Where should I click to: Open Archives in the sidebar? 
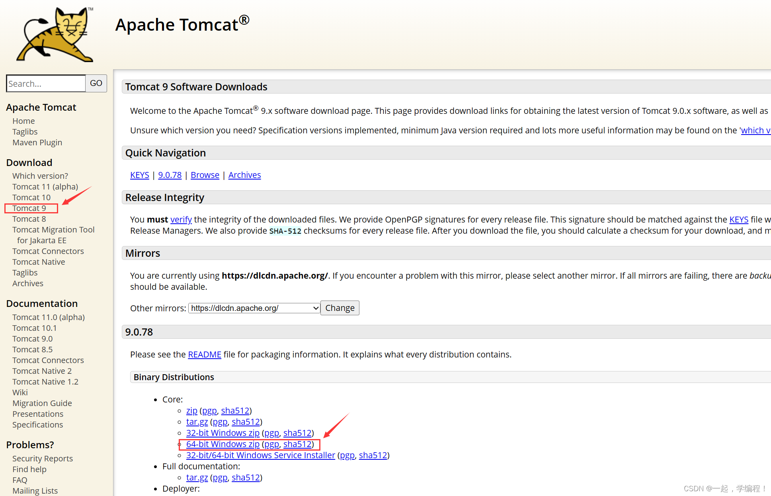pos(27,283)
